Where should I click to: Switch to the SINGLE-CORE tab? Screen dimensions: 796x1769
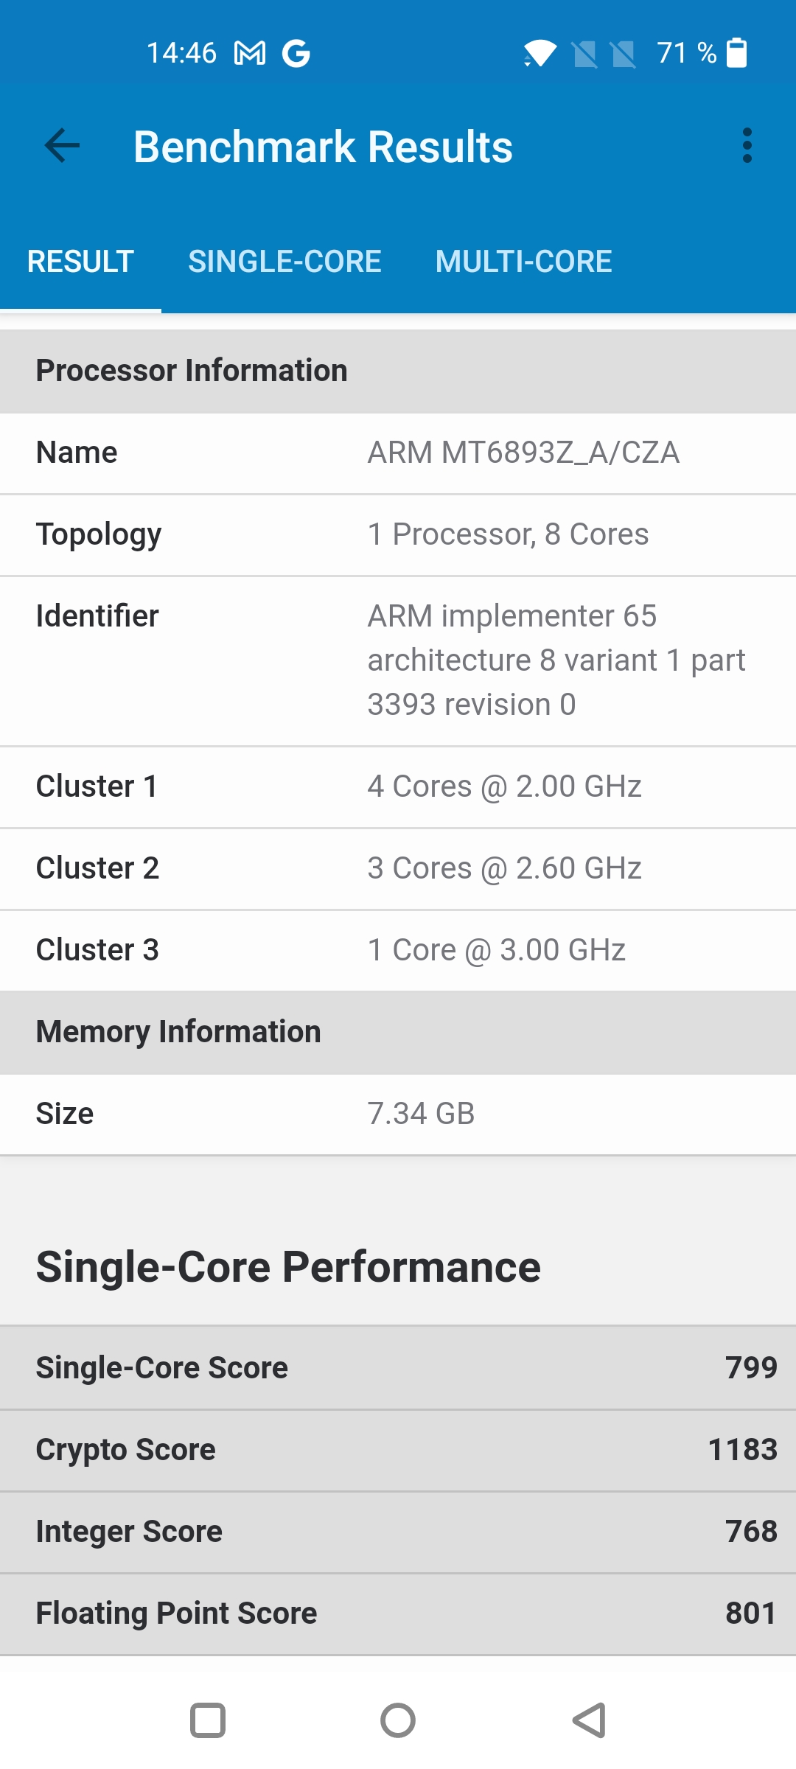[x=284, y=262]
